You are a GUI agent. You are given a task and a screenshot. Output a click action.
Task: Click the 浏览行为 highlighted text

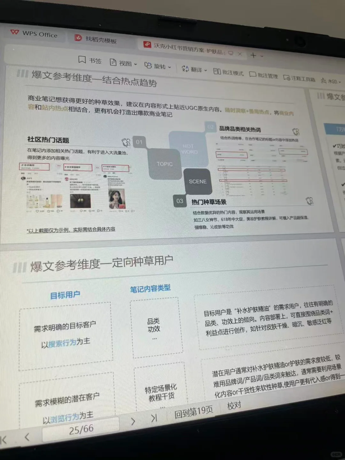click(65, 418)
